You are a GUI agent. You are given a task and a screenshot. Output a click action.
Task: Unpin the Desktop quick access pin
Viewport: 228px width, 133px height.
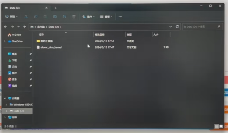[31, 54]
